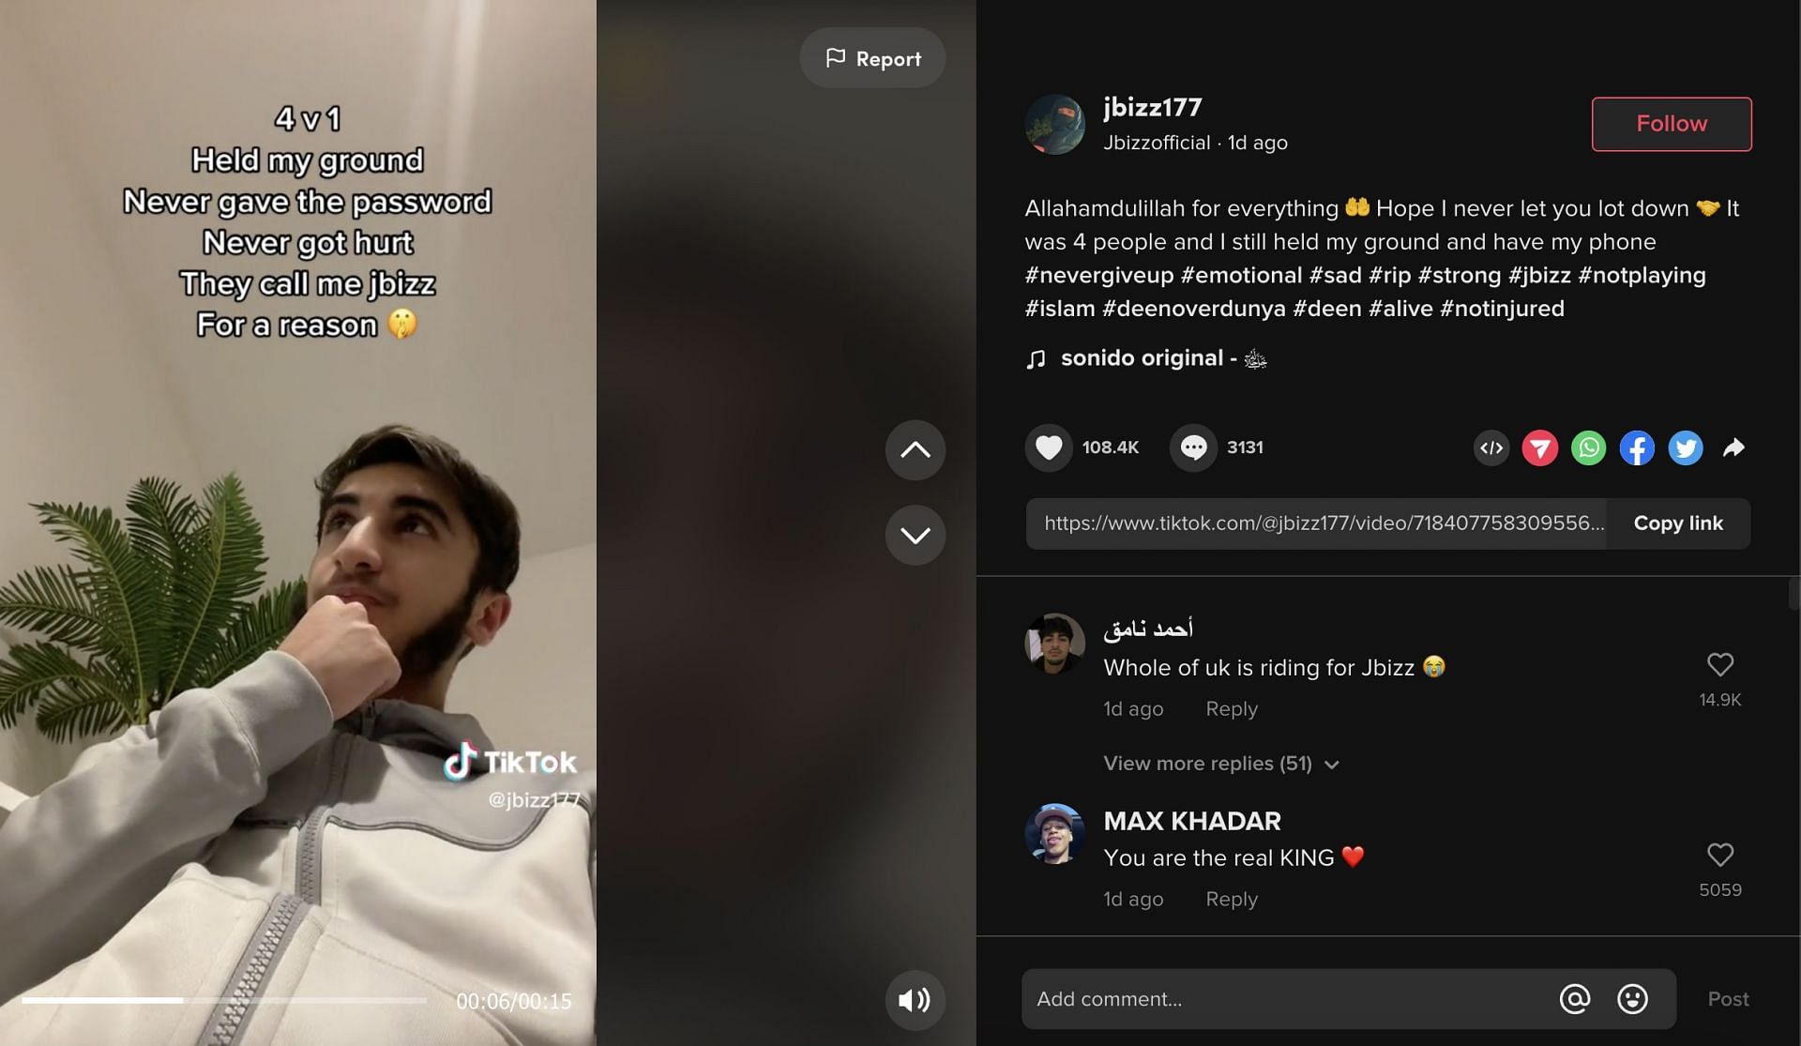1801x1046 pixels.
Task: Click the WhatsApp share icon
Action: click(1587, 447)
